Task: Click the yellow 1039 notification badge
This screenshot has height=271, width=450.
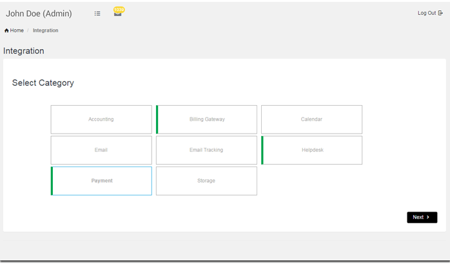Action: pos(119,10)
